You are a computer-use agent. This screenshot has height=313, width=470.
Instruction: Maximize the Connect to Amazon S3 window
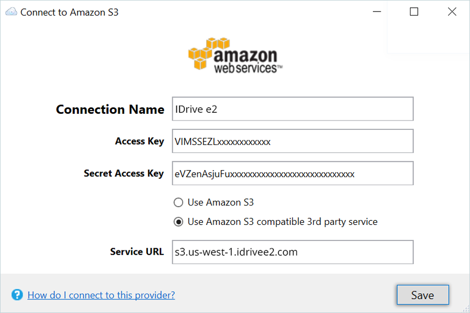coord(414,12)
